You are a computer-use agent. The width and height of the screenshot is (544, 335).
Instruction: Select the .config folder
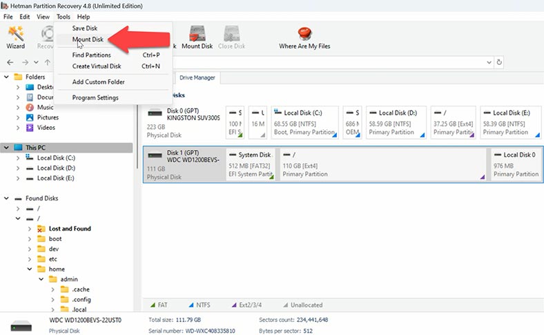(81, 299)
